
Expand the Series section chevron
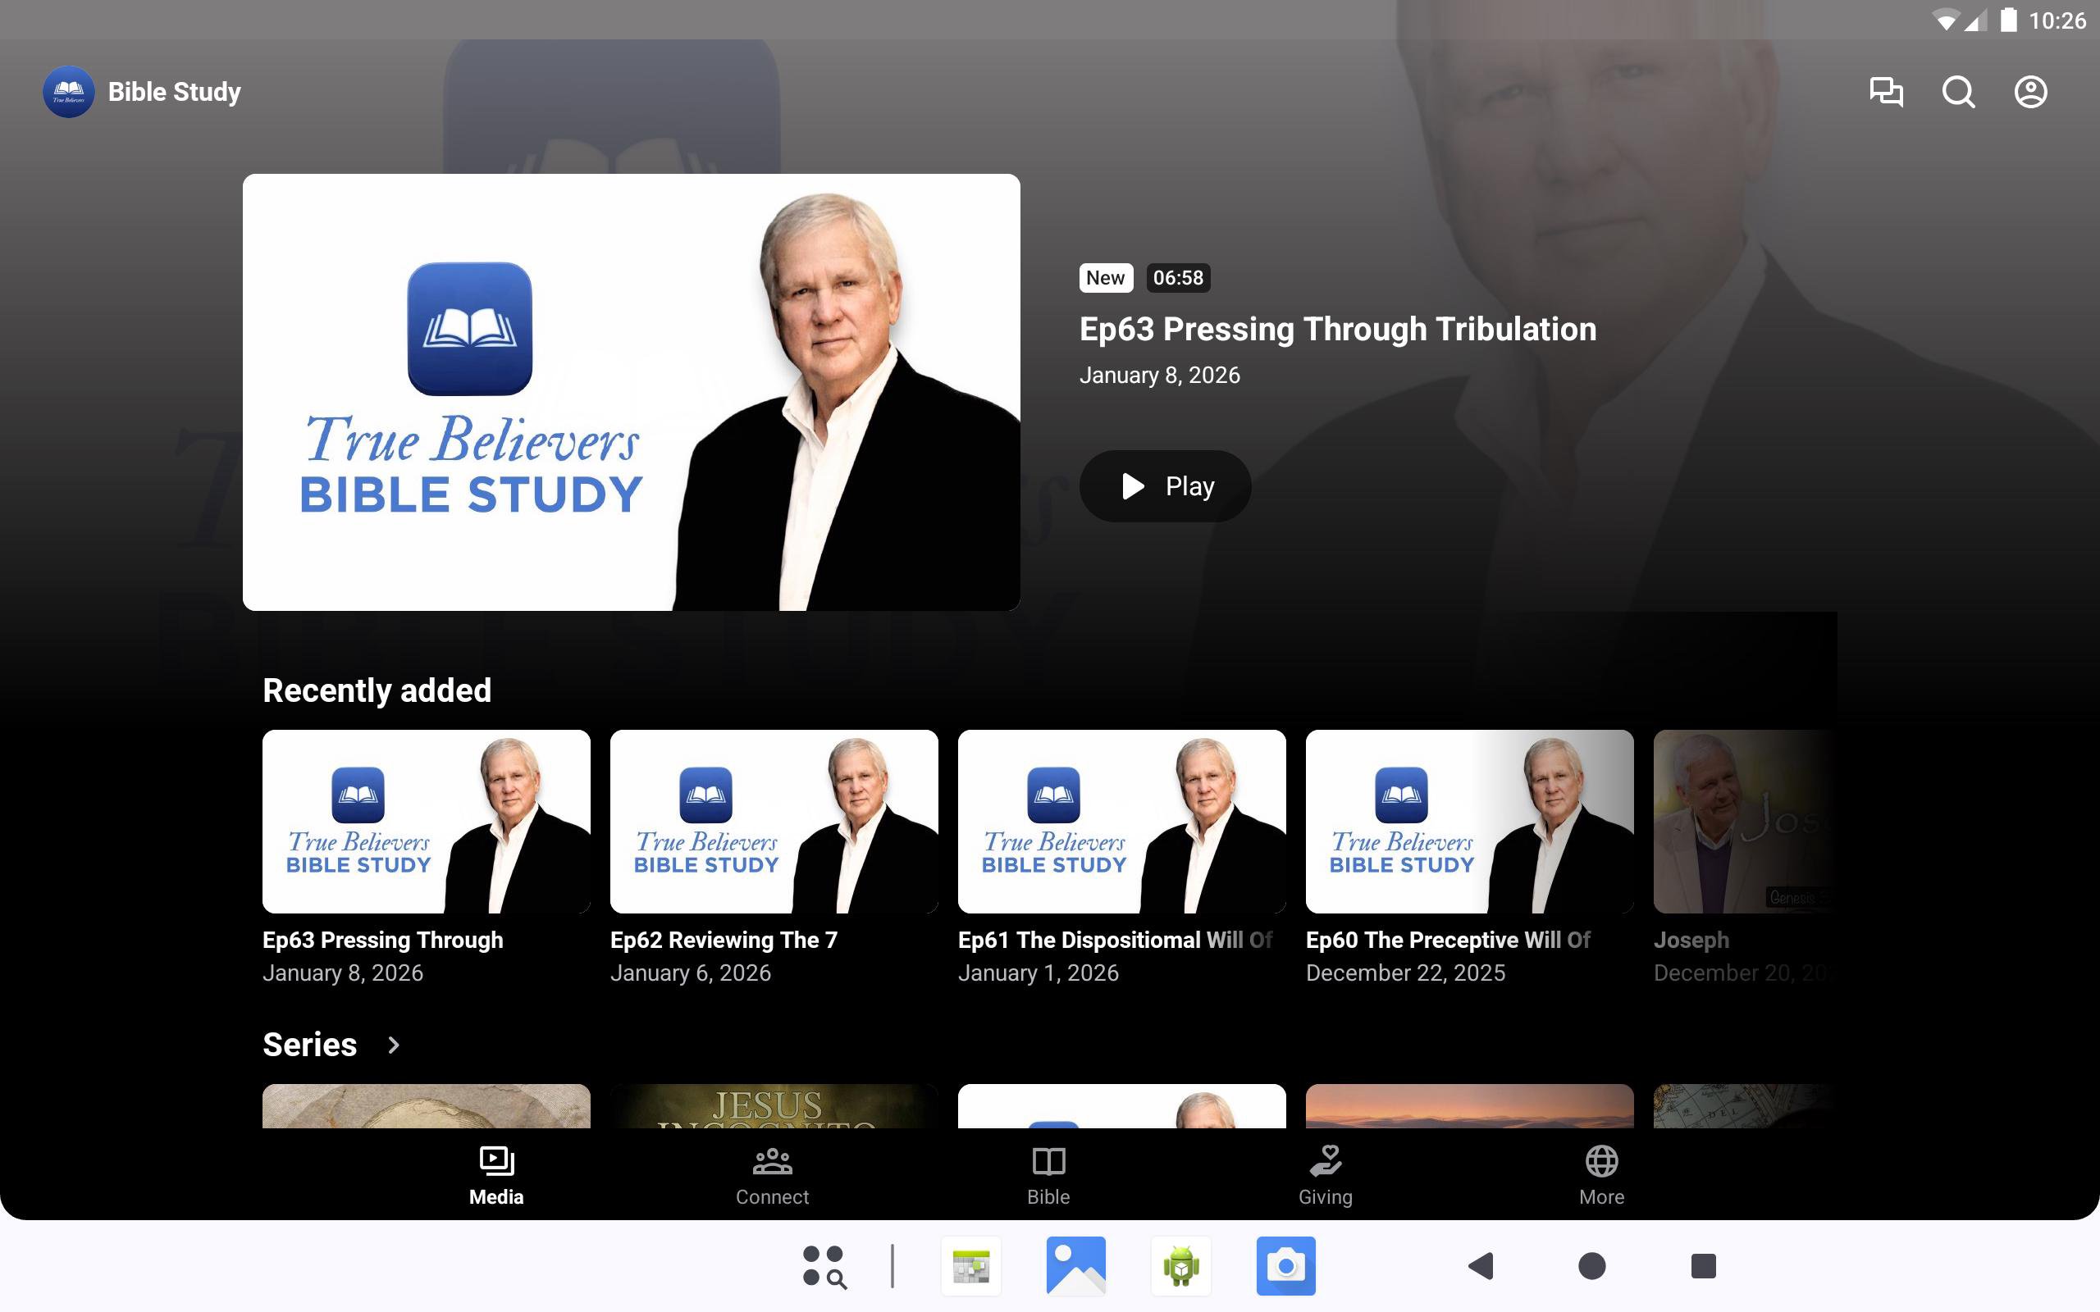pos(393,1045)
